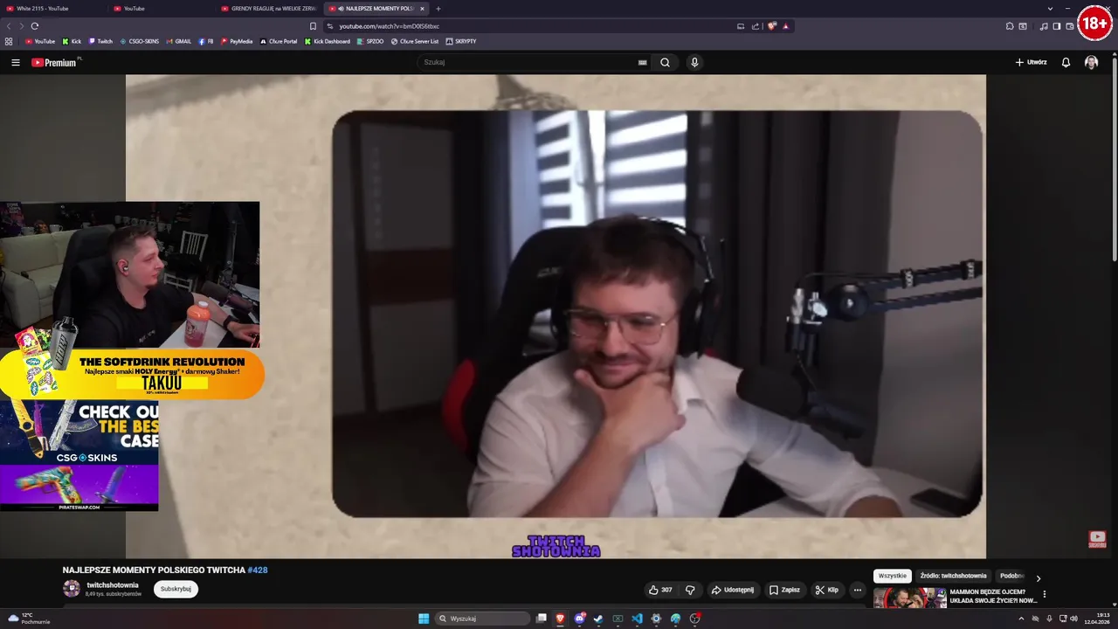
Task: Reload the page with the refresh icon
Action: (35, 26)
